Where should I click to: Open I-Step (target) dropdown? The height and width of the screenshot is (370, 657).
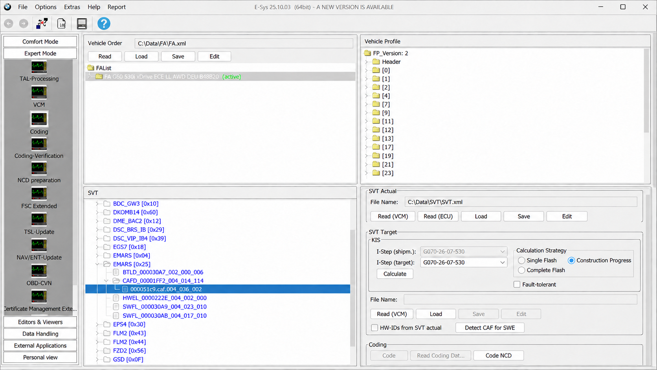(x=464, y=262)
